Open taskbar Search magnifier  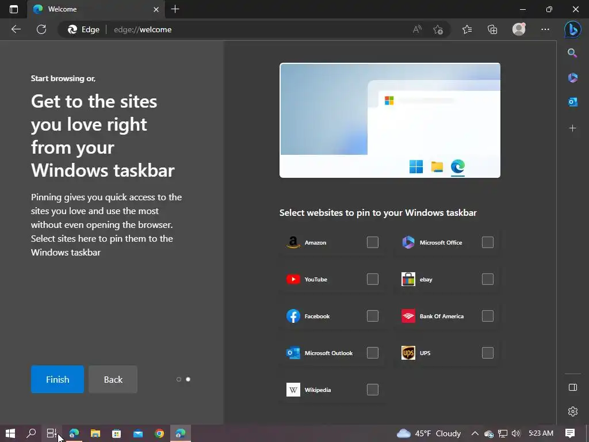click(31, 433)
